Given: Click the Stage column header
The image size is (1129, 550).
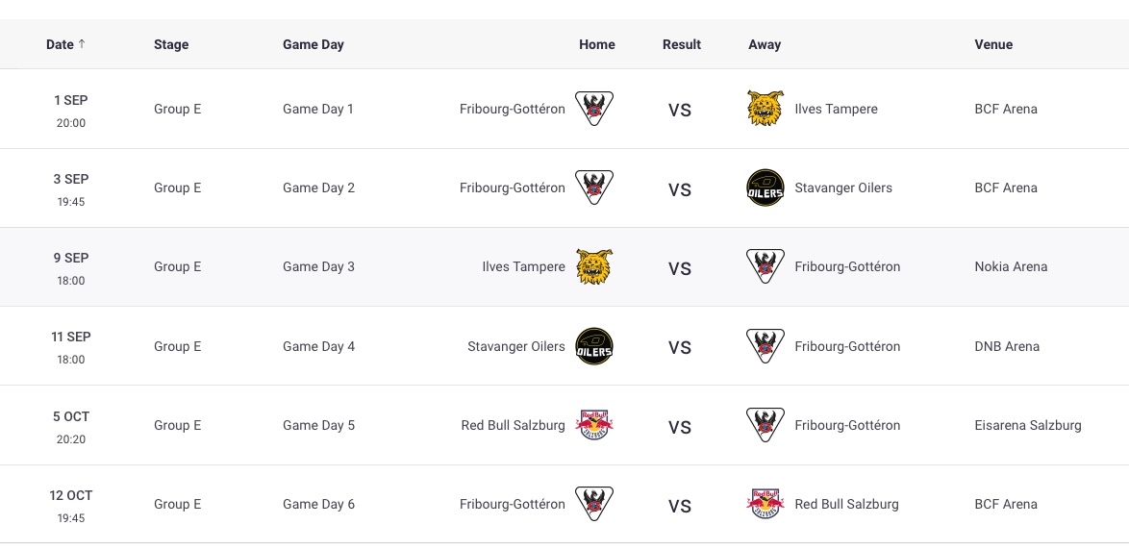Looking at the screenshot, I should click(x=171, y=44).
